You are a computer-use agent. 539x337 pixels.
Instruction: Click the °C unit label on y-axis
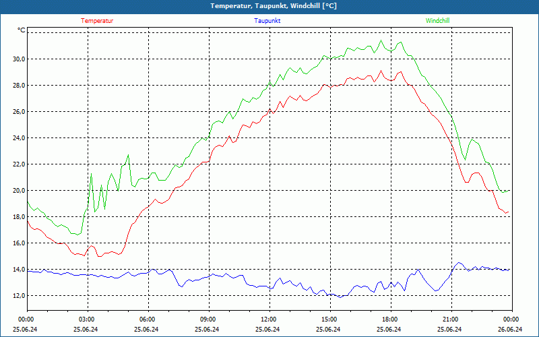[x=22, y=30]
